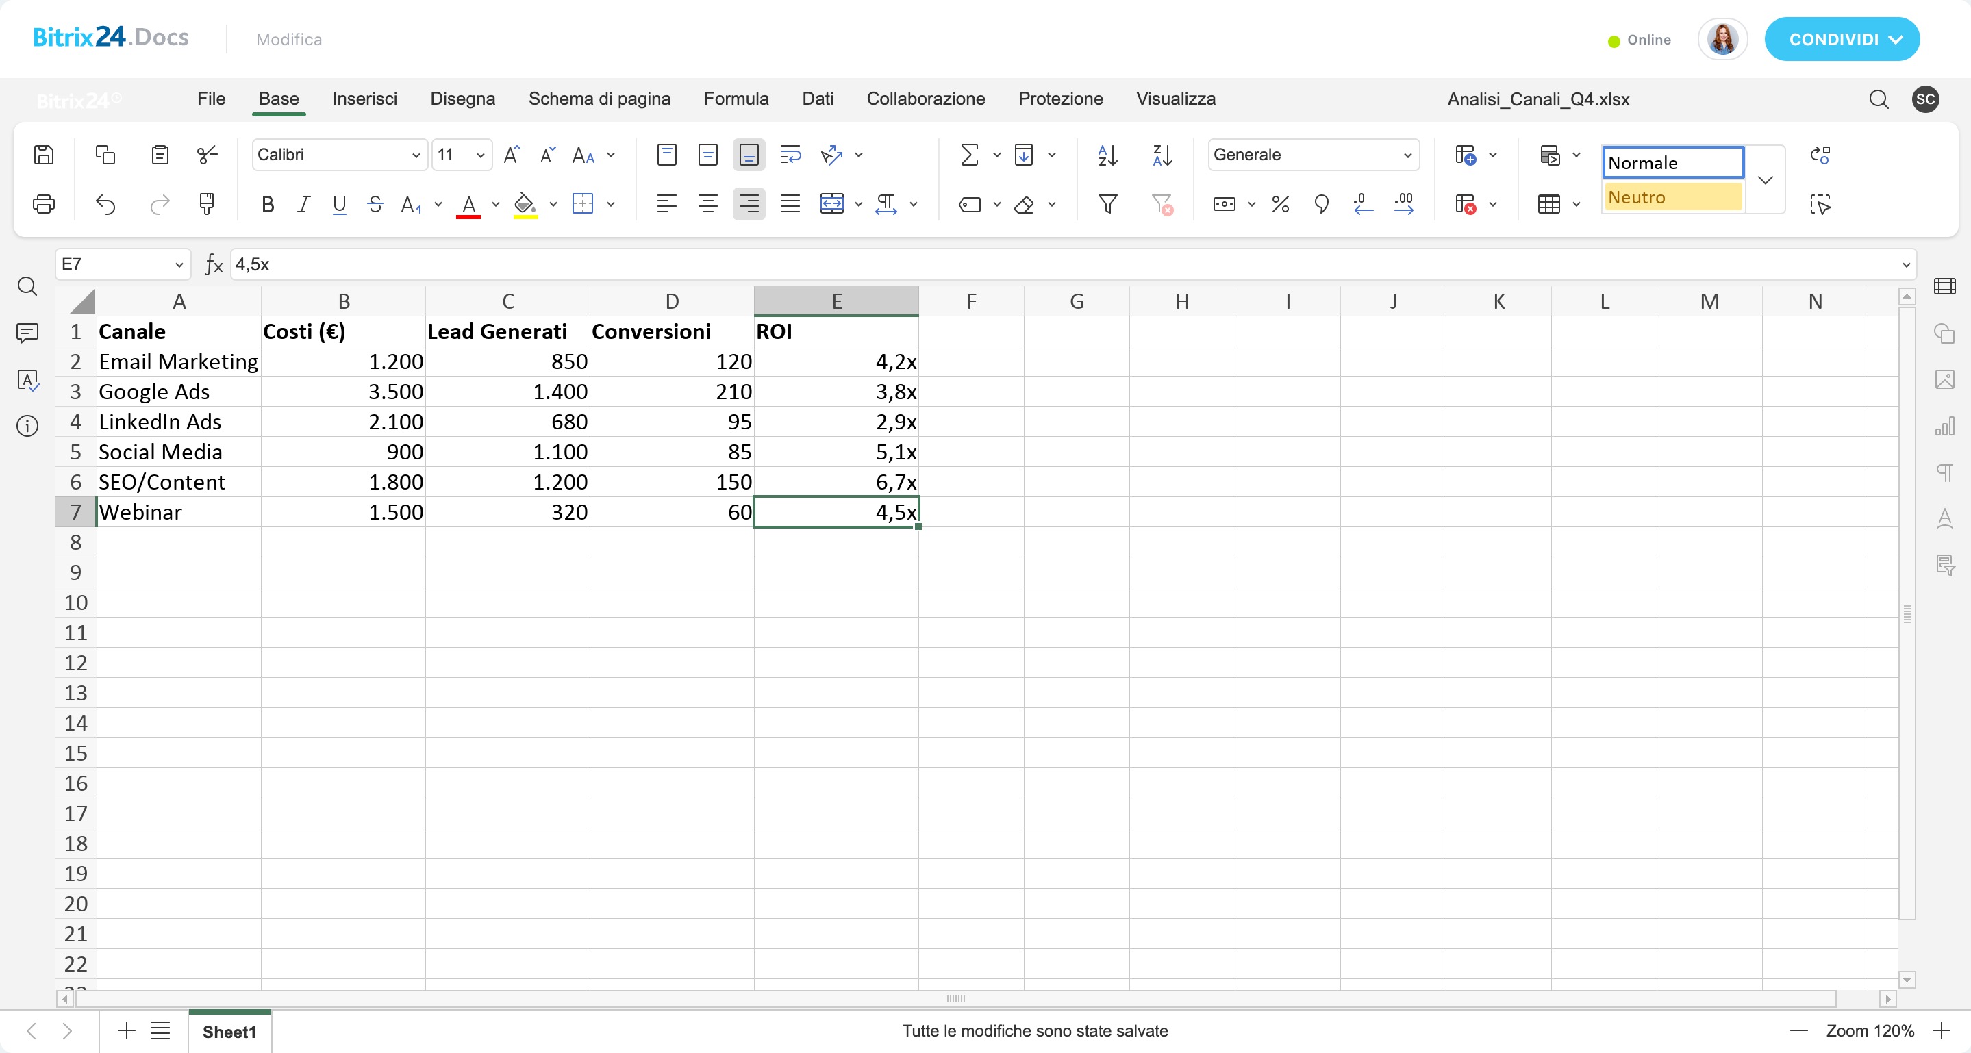
Task: Open the Comments sidebar icon
Action: (27, 333)
